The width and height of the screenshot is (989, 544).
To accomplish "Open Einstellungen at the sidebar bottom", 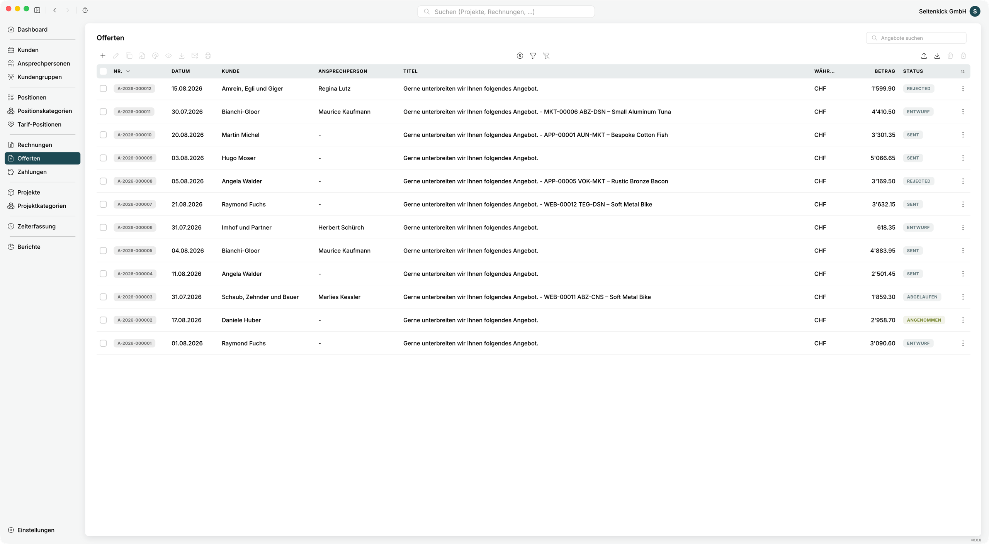I will click(x=42, y=530).
